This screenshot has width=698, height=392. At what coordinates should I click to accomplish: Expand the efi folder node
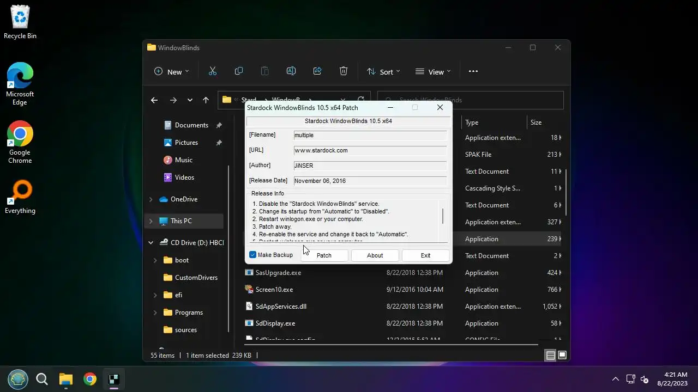pos(155,295)
